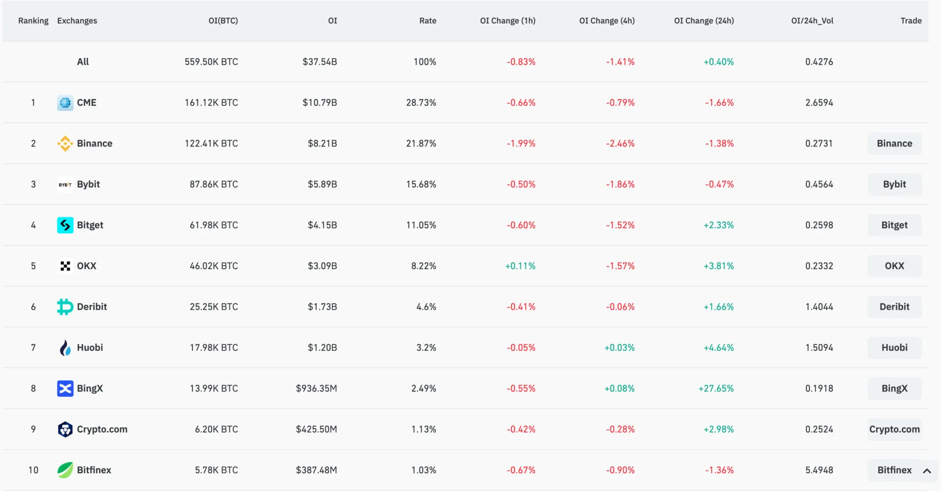Open the Crypto.com trade button
941x491 pixels.
point(894,429)
